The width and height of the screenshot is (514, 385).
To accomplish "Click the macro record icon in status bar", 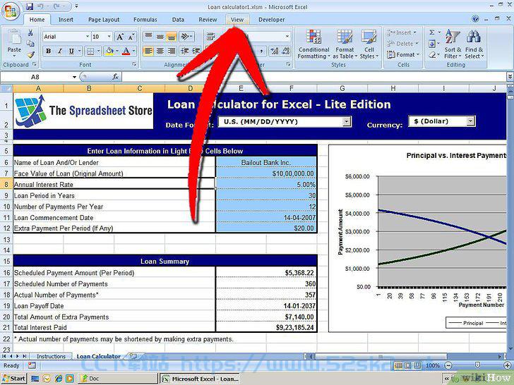I will 32,365.
